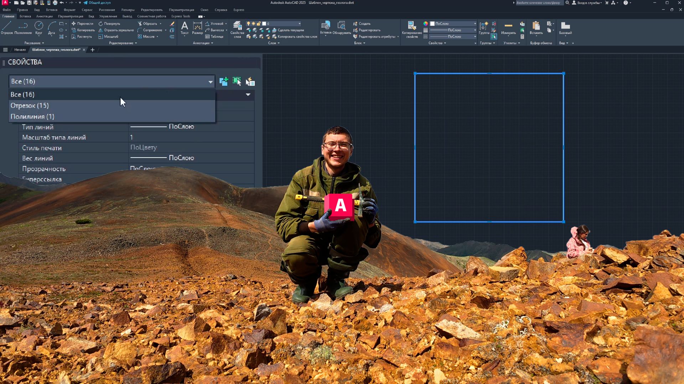Collapse the Свойства palette section arrow

pos(248,94)
